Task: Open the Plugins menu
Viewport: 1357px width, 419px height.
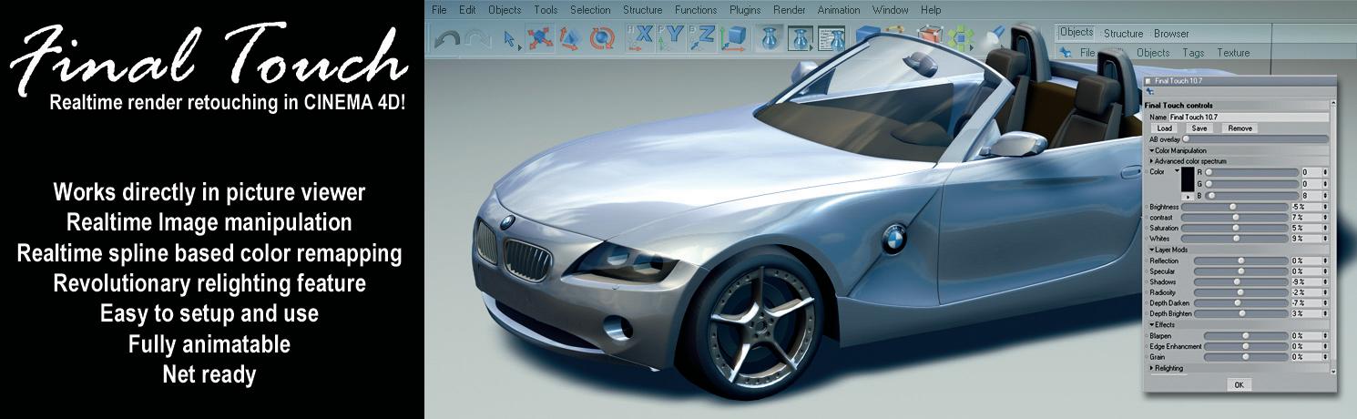Action: pyautogui.click(x=745, y=10)
